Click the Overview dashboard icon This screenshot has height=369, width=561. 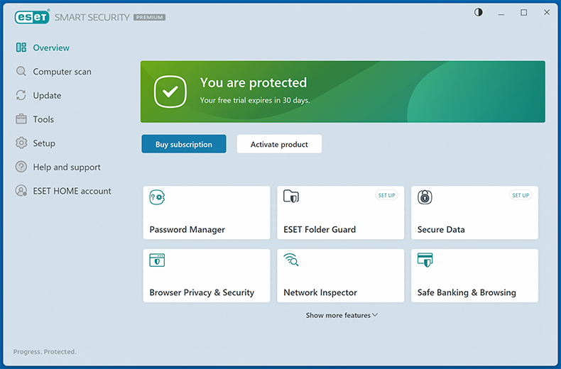pyautogui.click(x=21, y=48)
